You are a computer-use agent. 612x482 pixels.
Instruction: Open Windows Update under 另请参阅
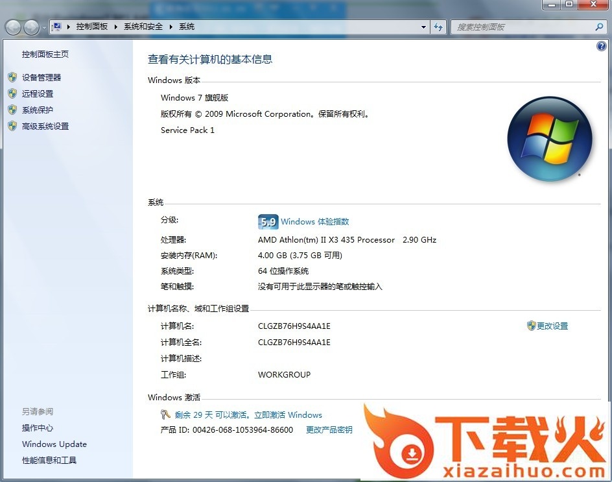[54, 444]
